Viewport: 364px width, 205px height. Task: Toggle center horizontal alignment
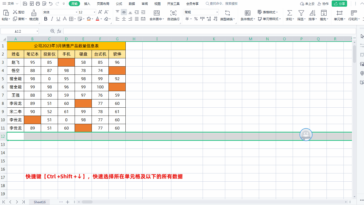(124, 19)
